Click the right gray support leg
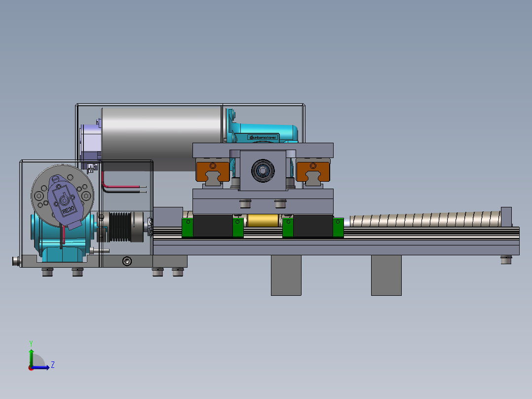 point(386,276)
